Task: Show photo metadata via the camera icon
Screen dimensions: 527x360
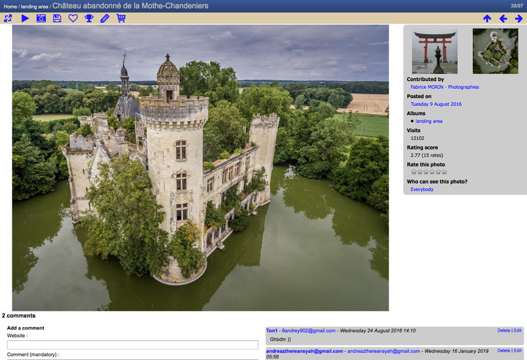Action: pos(41,18)
